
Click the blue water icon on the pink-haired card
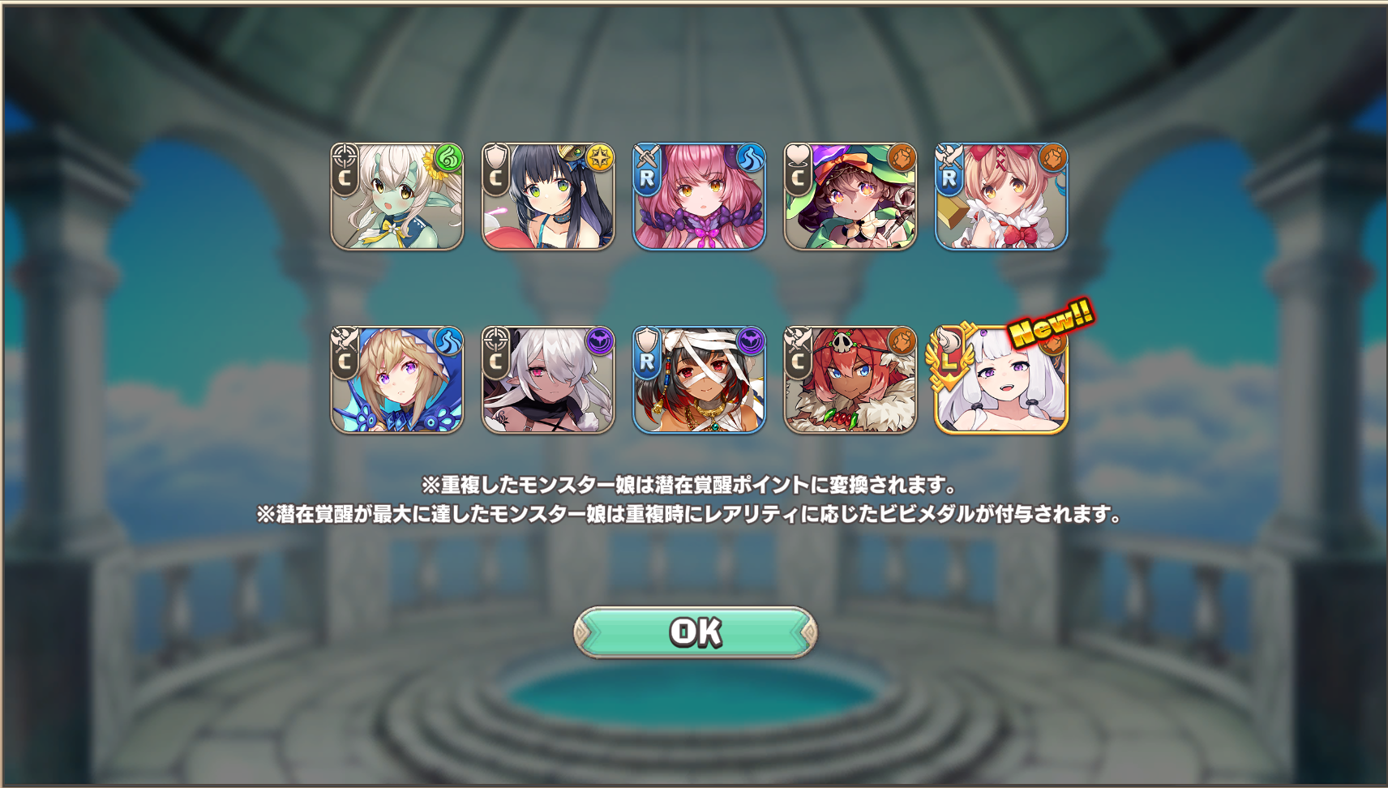750,157
